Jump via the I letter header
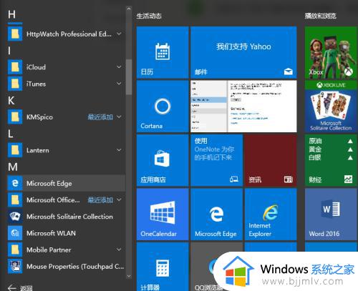The width and height of the screenshot is (358, 291). [x=9, y=51]
